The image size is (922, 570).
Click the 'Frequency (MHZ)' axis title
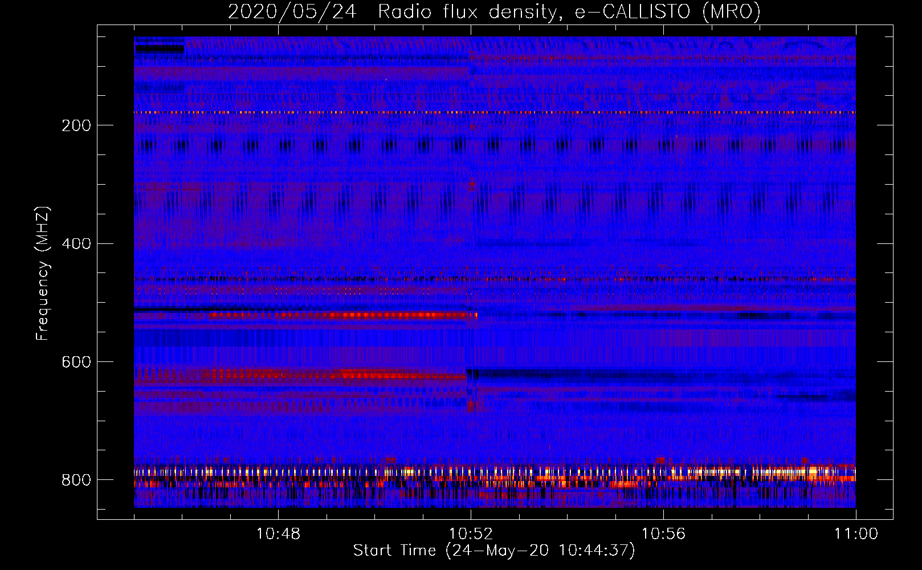(x=43, y=274)
